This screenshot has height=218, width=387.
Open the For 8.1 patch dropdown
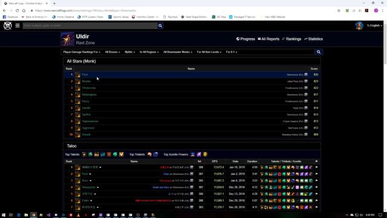click(x=232, y=52)
